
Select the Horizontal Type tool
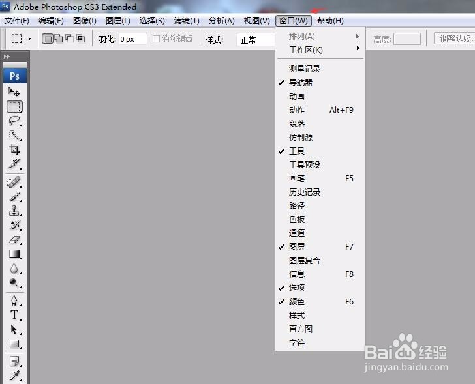pyautogui.click(x=14, y=315)
